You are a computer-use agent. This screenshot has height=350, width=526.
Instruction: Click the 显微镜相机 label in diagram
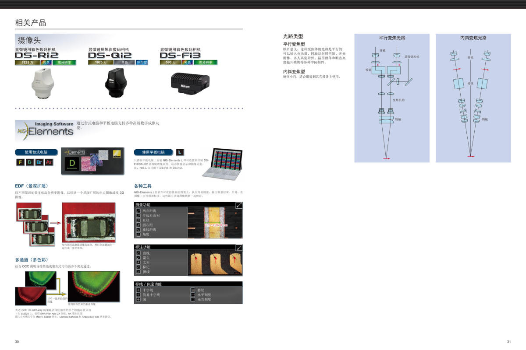[x=412, y=57]
